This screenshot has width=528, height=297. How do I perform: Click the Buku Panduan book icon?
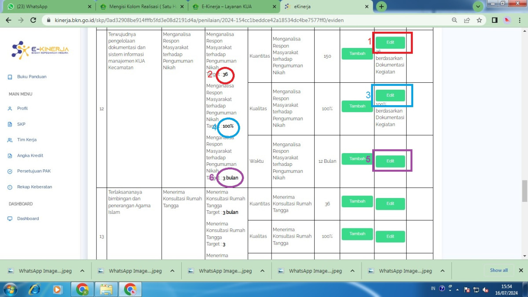point(10,77)
